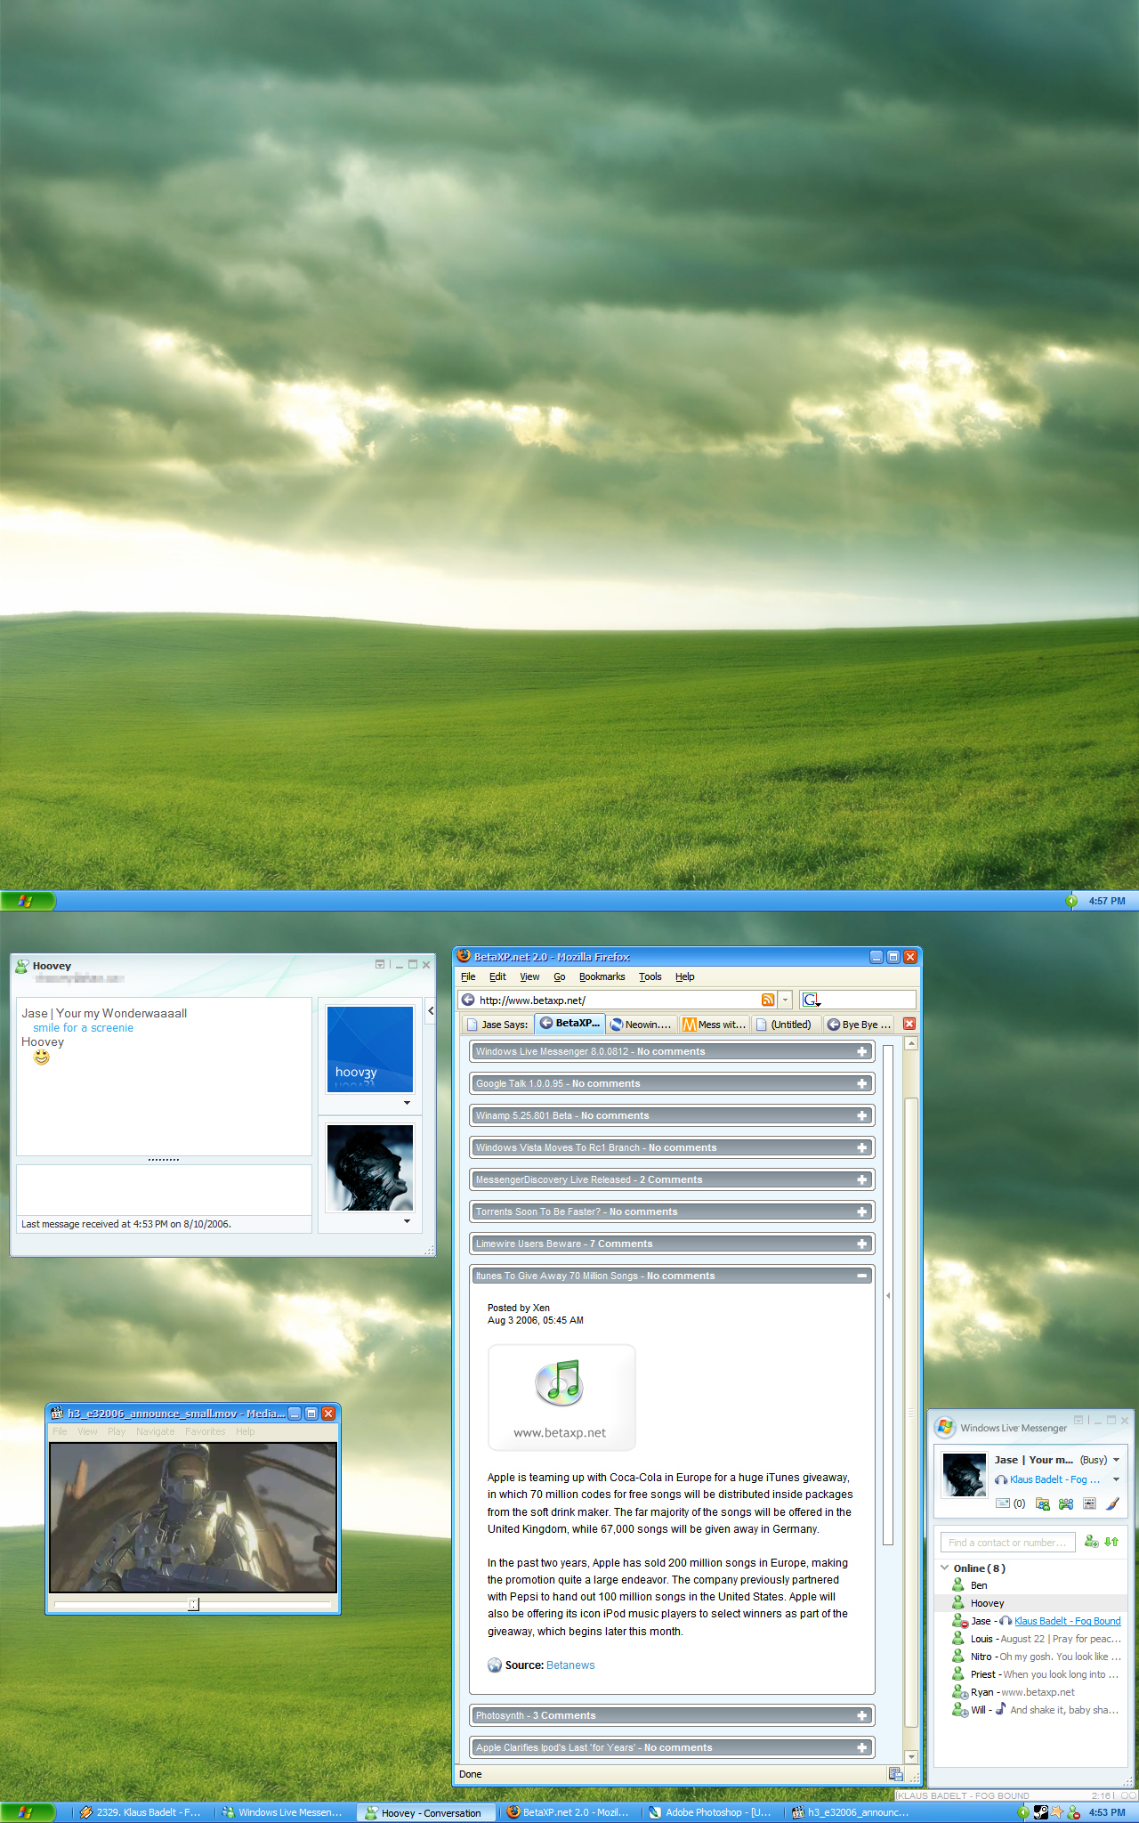
Task: Click the Add a contact icon
Action: click(1092, 1542)
